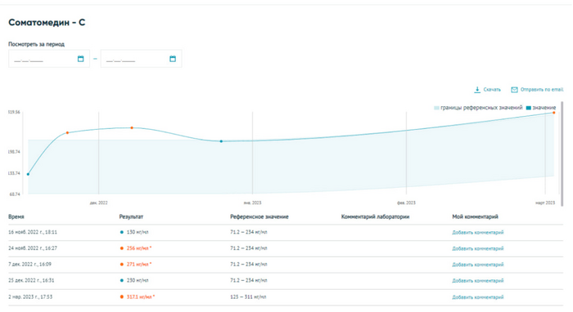Click the download arrow icon beside Скачать
The height and width of the screenshot is (312, 573).
tap(477, 90)
